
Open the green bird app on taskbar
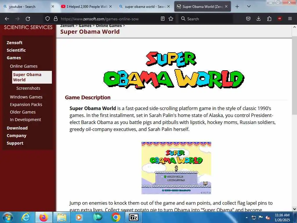tap(97, 217)
